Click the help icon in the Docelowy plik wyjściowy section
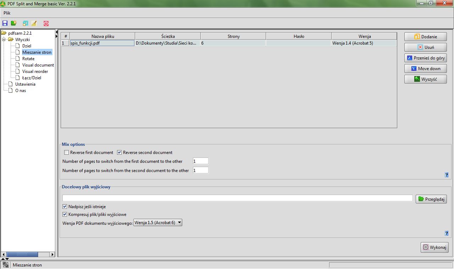 (x=447, y=233)
